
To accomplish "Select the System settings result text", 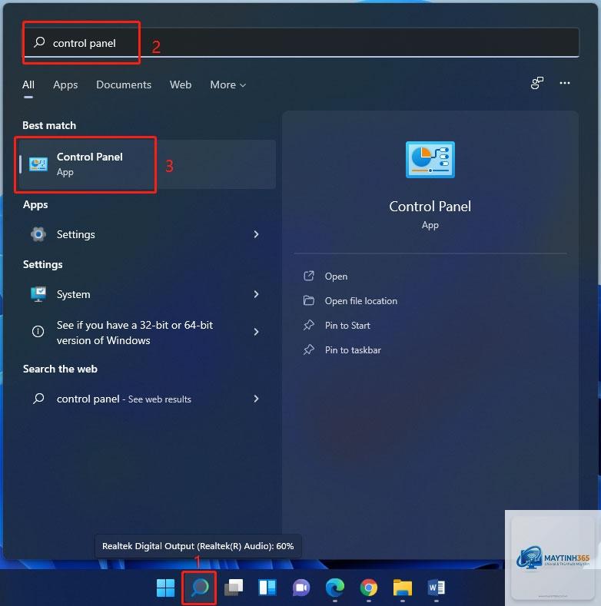I will (74, 294).
